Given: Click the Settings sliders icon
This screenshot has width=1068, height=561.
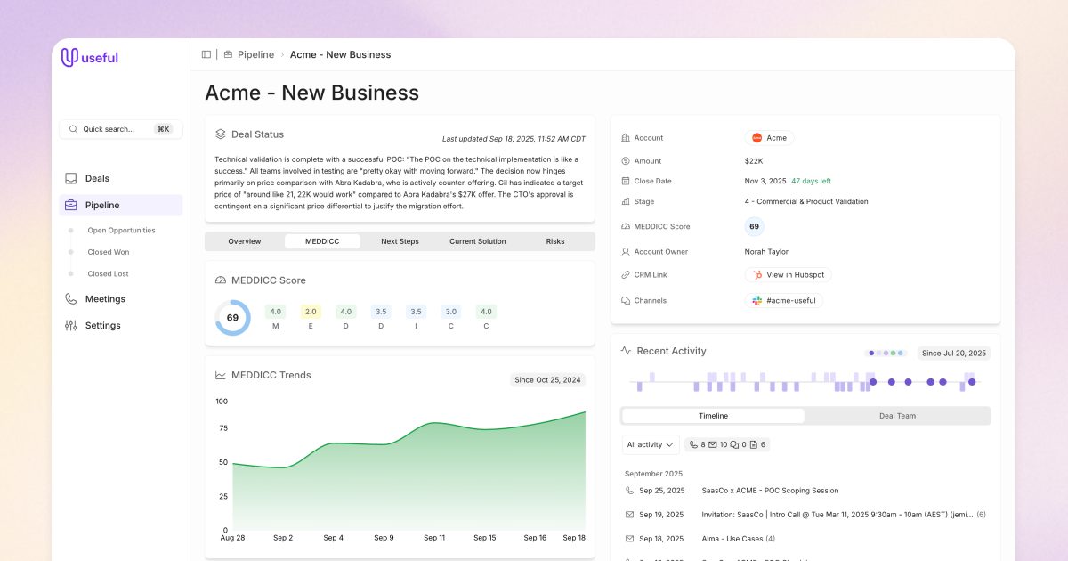Looking at the screenshot, I should 71,326.
